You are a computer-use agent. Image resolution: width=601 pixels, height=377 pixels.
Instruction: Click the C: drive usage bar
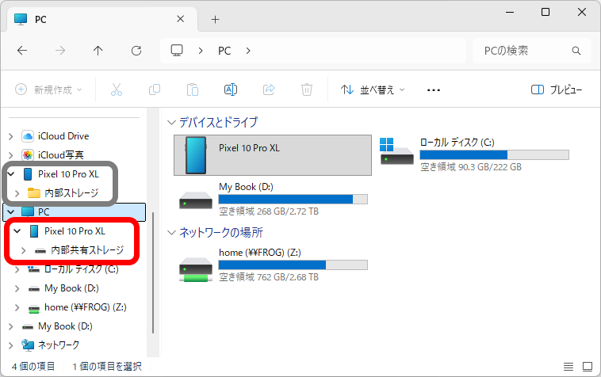(x=495, y=154)
